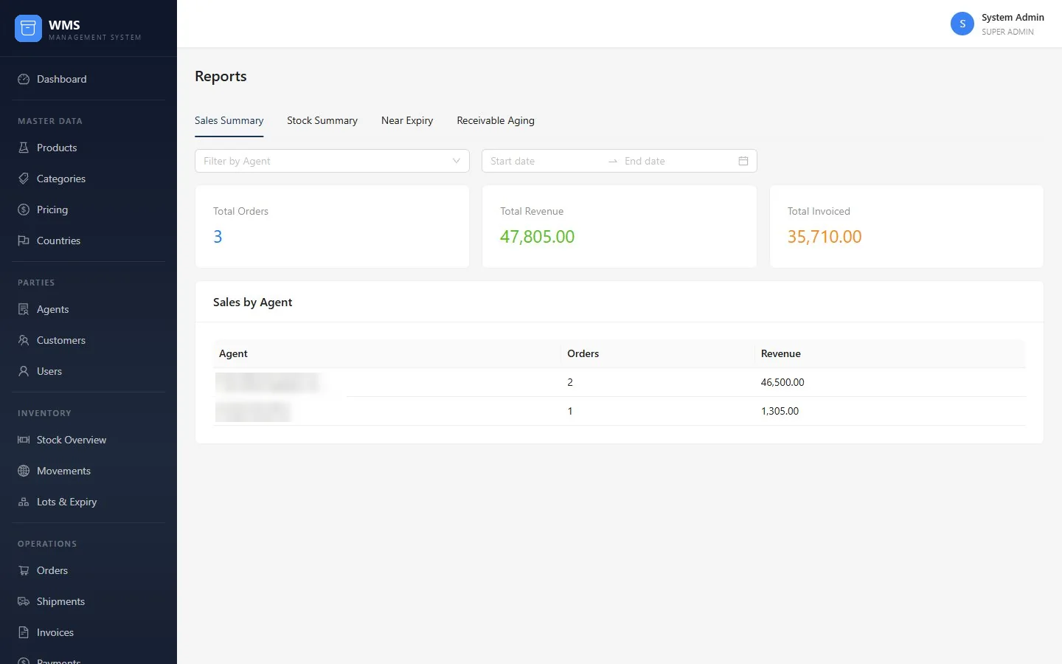Select the Categories tag icon
The image size is (1062, 664).
(24, 179)
